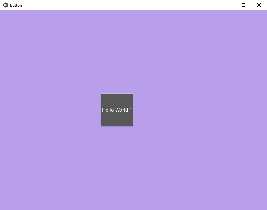This screenshot has width=267, height=210.
Task: Click the Kivy logo icon in title bar
Action: click(x=6, y=5)
